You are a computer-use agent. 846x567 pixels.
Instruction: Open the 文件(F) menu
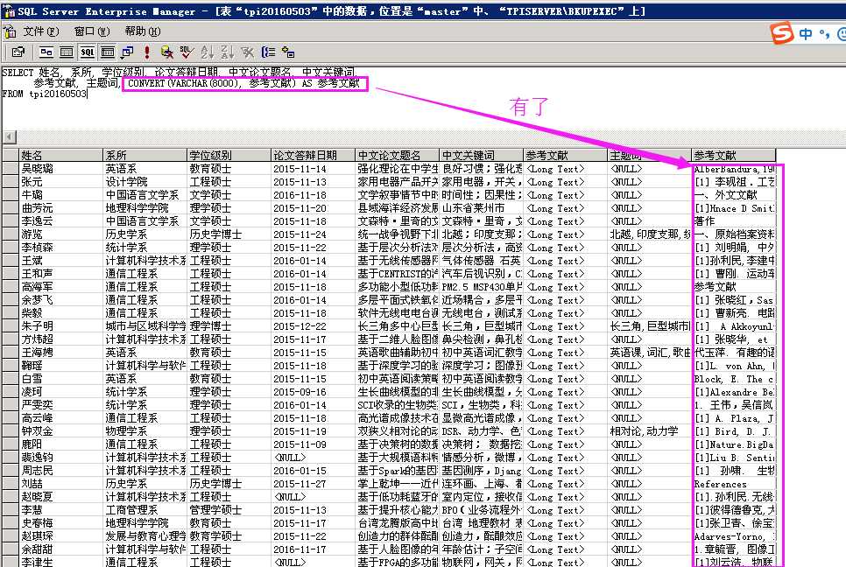click(x=41, y=31)
